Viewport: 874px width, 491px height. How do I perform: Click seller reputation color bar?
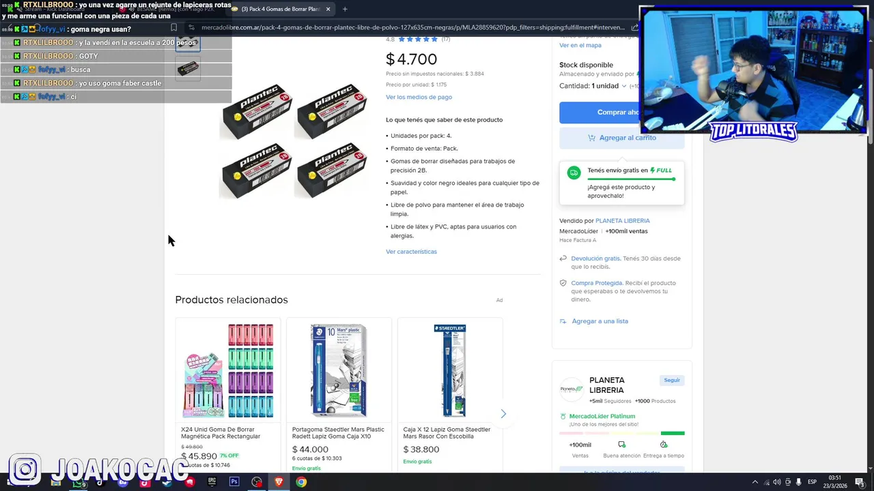coord(622,433)
